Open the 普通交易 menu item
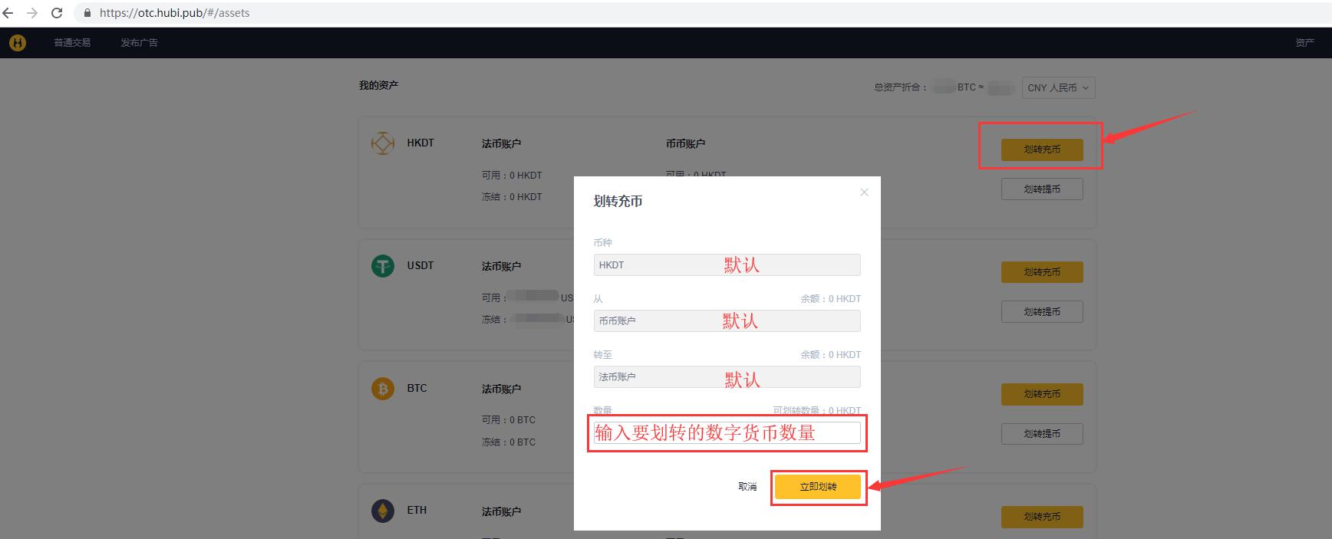Image resolution: width=1332 pixels, height=539 pixels. 72,43
